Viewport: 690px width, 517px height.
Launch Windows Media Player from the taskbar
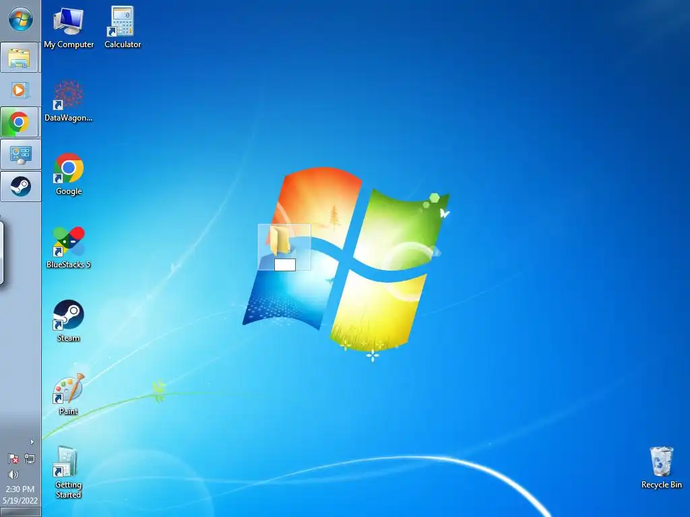coord(20,90)
